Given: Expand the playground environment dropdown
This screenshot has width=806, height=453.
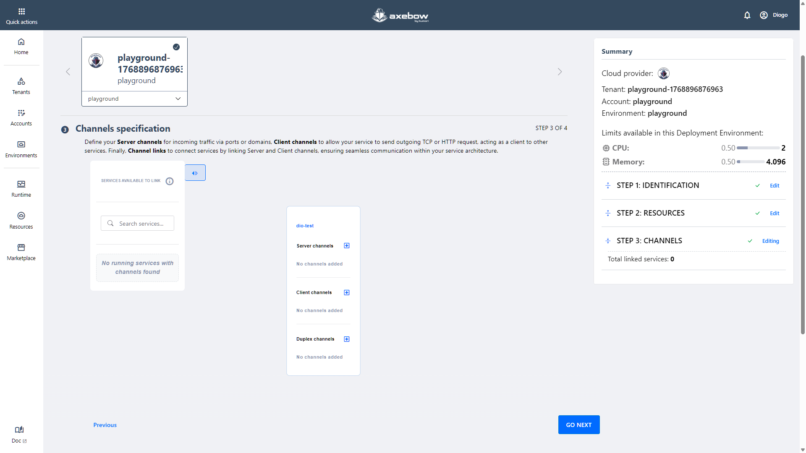Looking at the screenshot, I should [134, 99].
